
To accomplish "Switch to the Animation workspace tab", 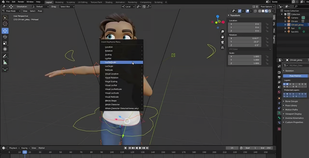I will (x=120, y=2).
